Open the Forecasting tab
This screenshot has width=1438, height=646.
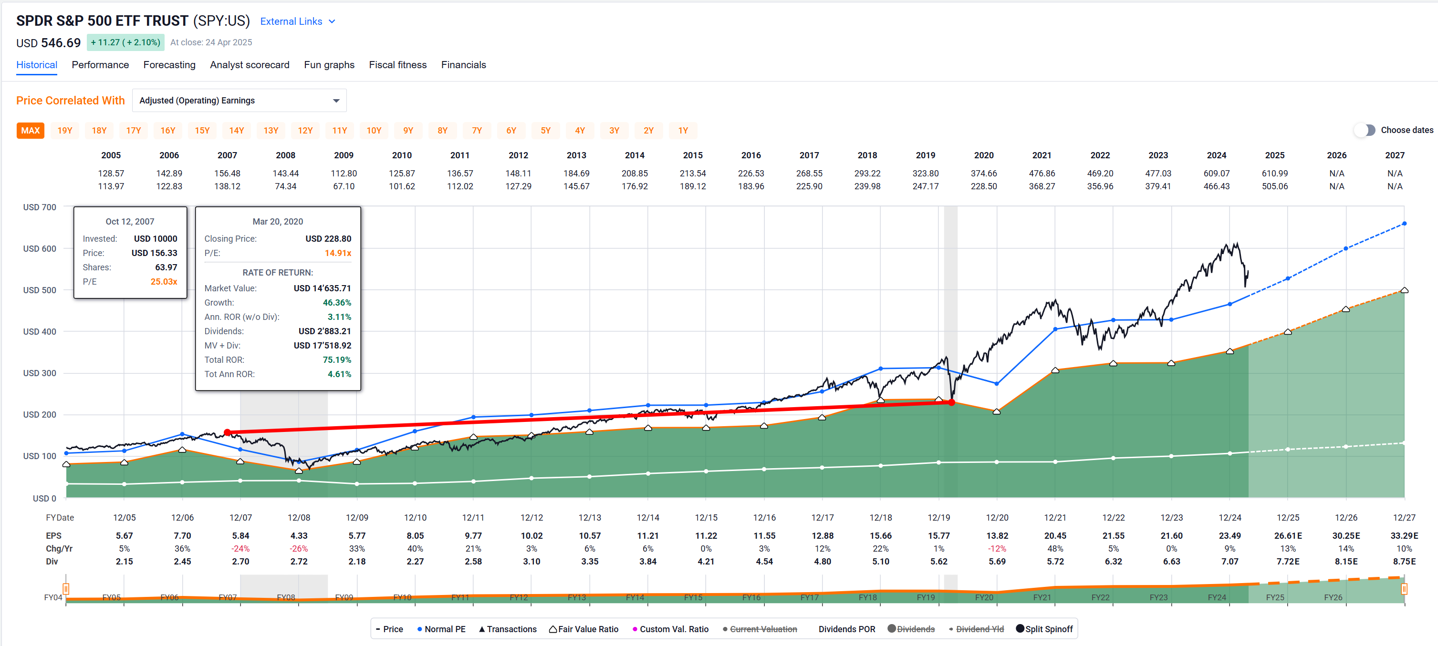169,65
